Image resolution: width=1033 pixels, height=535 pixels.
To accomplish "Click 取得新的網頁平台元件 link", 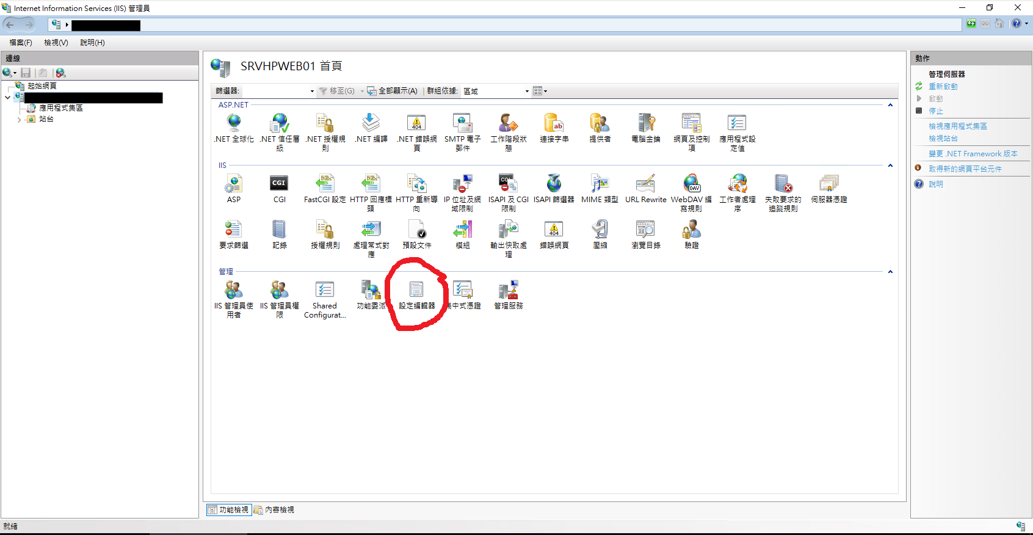I will point(965,169).
